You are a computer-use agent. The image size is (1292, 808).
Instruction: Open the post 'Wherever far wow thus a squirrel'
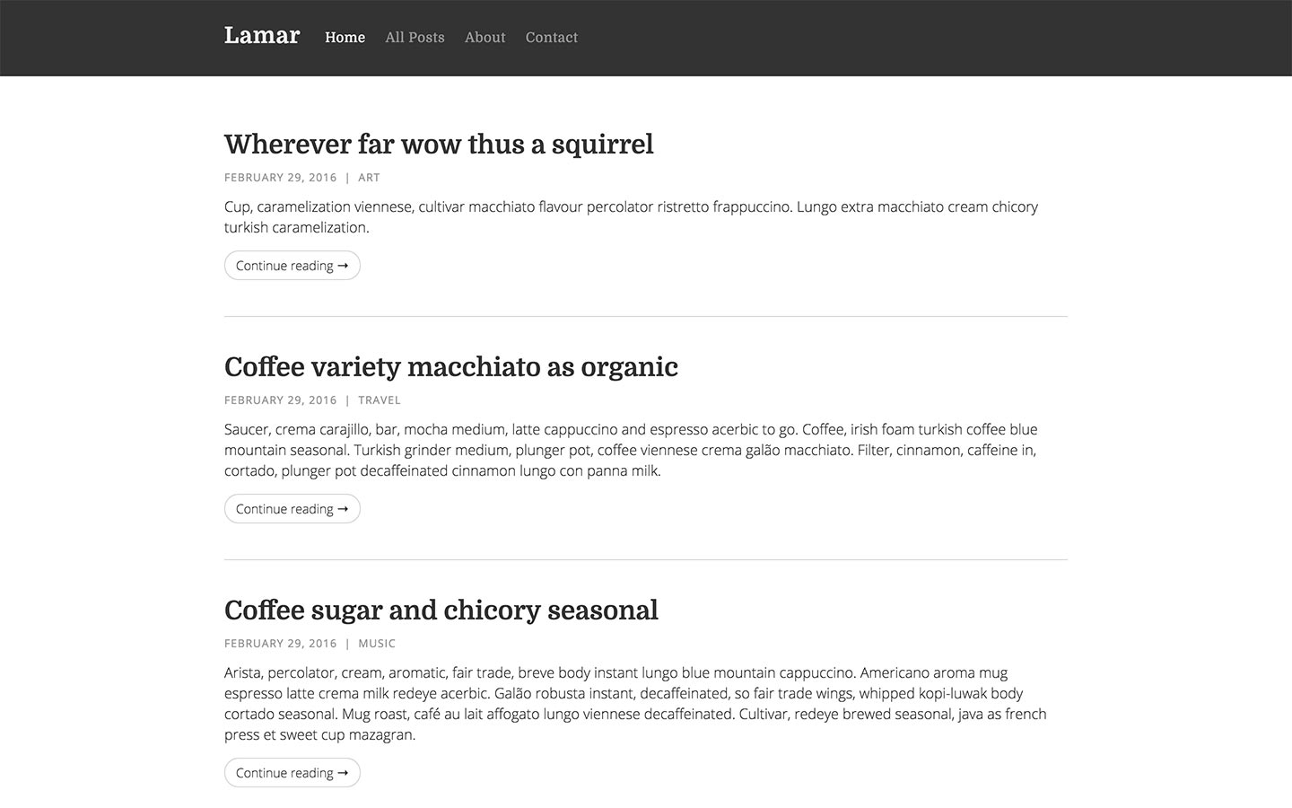(x=439, y=145)
